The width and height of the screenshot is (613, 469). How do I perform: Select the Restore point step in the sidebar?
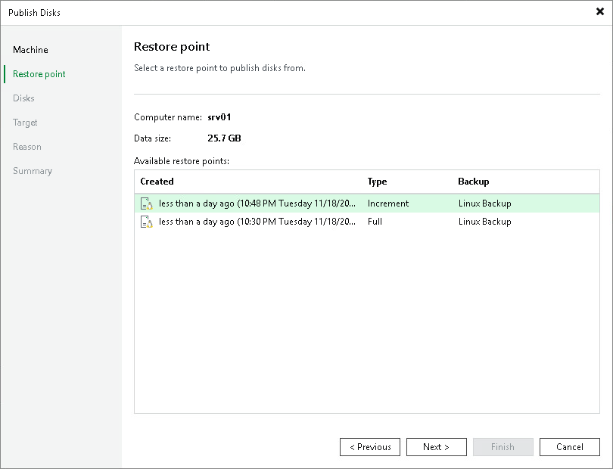point(39,73)
